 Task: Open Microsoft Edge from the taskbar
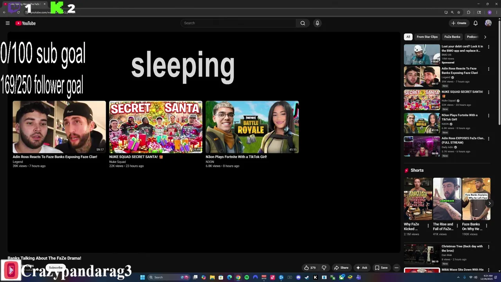pos(229,277)
